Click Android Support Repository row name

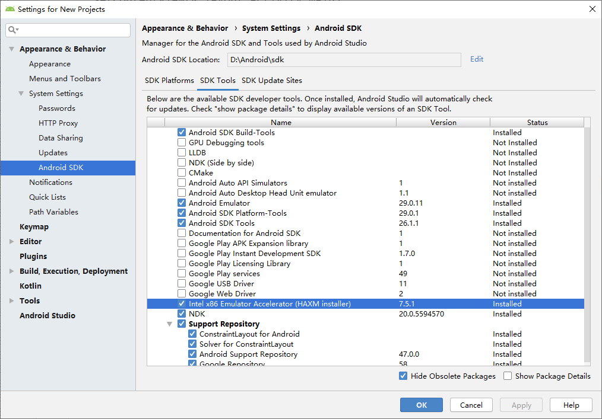click(248, 354)
